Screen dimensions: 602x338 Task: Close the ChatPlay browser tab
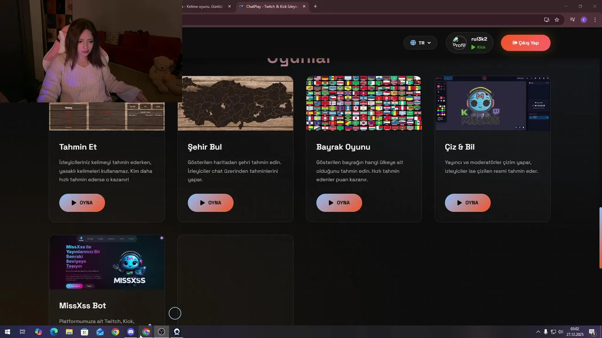point(304,7)
